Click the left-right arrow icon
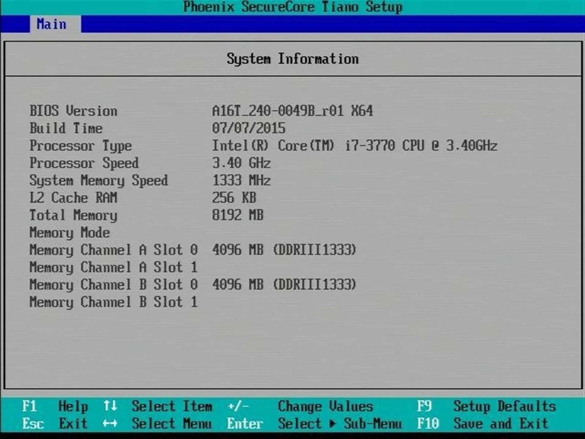Viewport: 585px width, 439px height. pyautogui.click(x=110, y=424)
